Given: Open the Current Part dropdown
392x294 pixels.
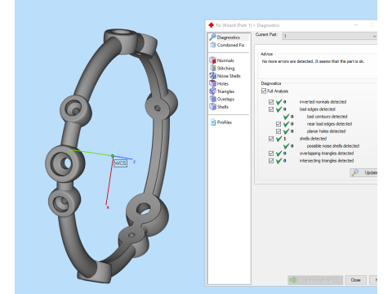Looking at the screenshot, I should pos(330,36).
